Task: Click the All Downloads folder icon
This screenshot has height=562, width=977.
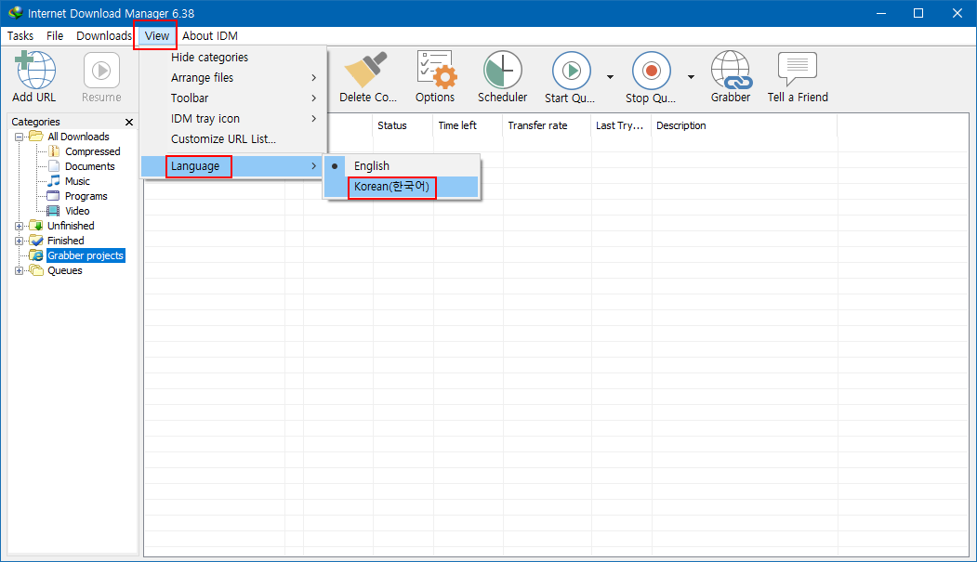Action: pos(36,137)
